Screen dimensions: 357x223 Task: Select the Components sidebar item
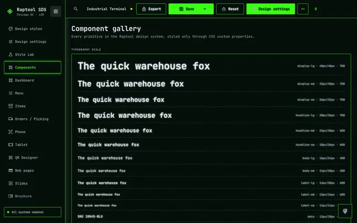point(32,67)
